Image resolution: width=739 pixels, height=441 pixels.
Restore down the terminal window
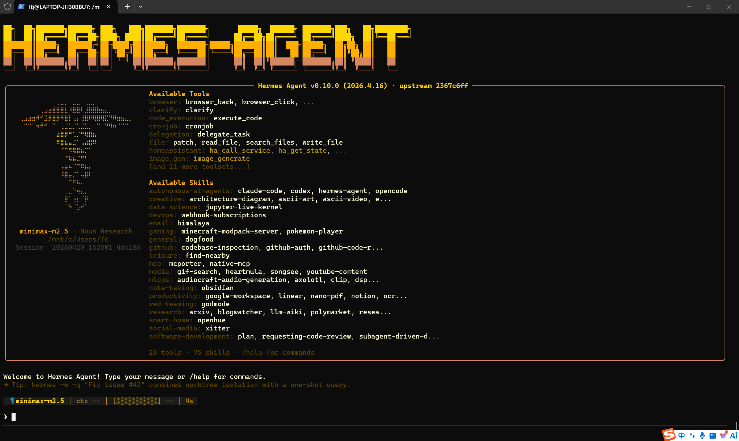pyautogui.click(x=709, y=7)
